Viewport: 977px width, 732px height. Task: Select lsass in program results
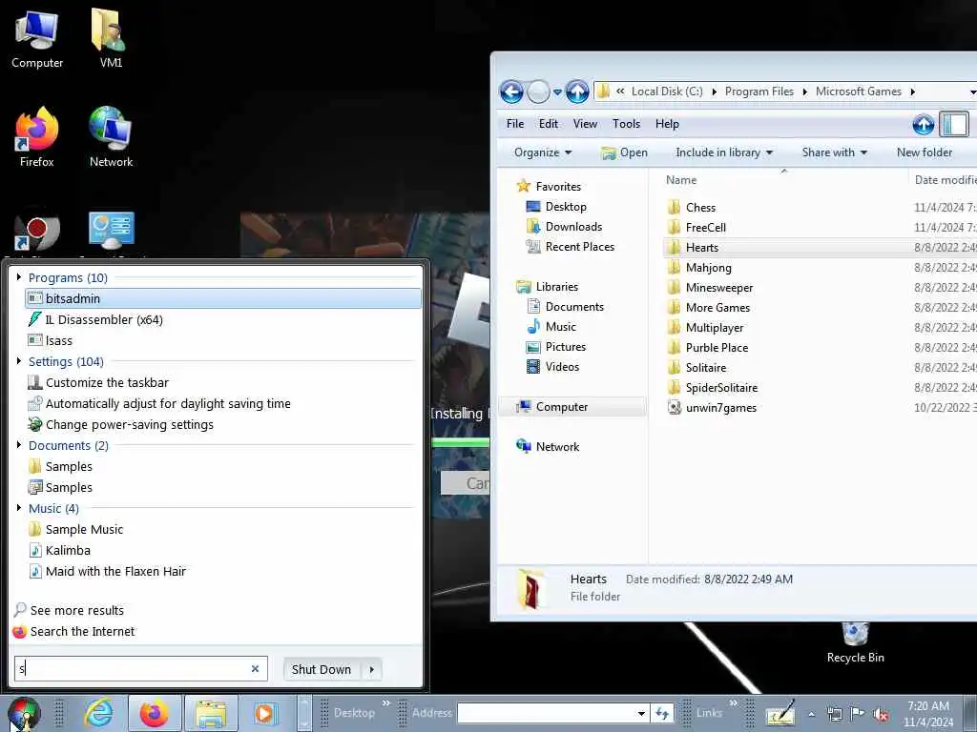(223, 340)
